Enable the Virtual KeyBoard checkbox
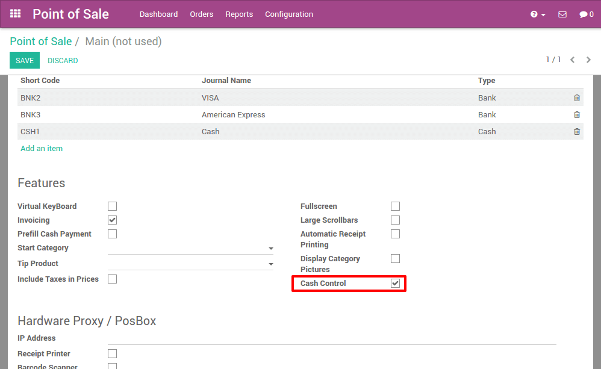This screenshot has height=369, width=601. coord(112,206)
